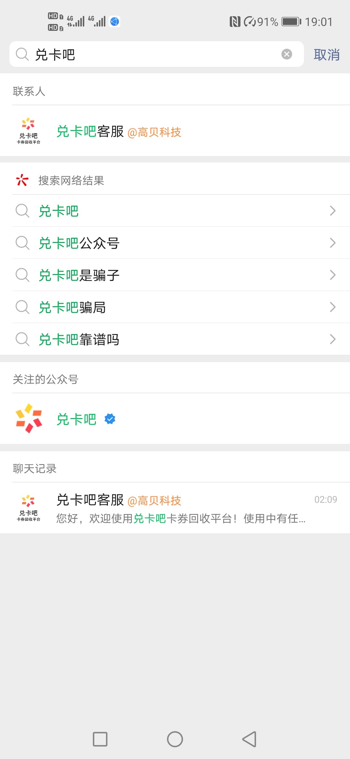Clear the search text with the X icon
The image size is (350, 759).
pyautogui.click(x=286, y=54)
